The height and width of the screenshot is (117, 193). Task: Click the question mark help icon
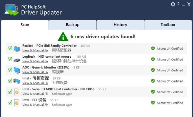click(178, 4)
